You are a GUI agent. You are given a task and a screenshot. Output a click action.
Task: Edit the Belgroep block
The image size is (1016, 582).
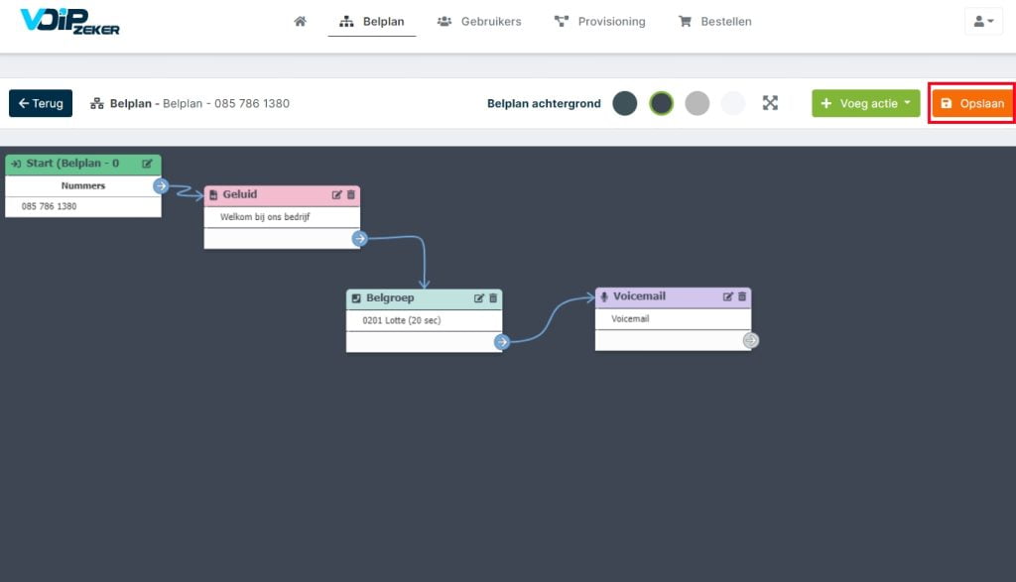(479, 298)
